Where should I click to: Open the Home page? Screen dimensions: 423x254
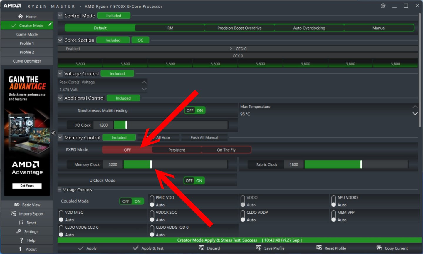[27, 16]
